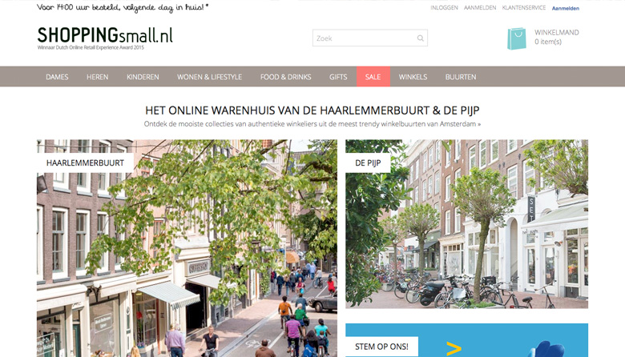Go to the WINKELS page
Image resolution: width=625 pixels, height=357 pixels.
click(x=413, y=77)
